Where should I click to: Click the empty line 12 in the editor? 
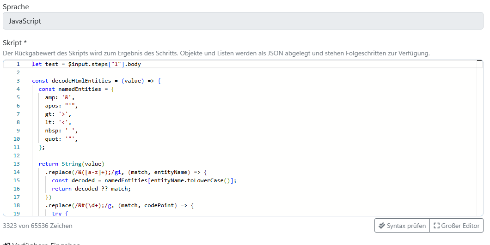244,155
